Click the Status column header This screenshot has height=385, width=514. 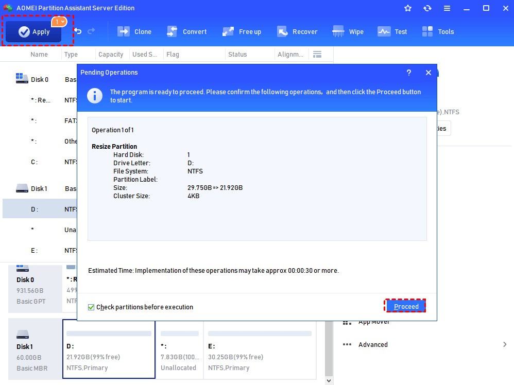[x=237, y=55]
